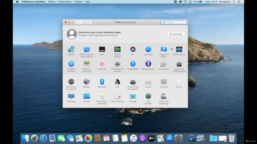The image size is (257, 144).
Task: Open the Apple menu
Action: click(17, 2)
